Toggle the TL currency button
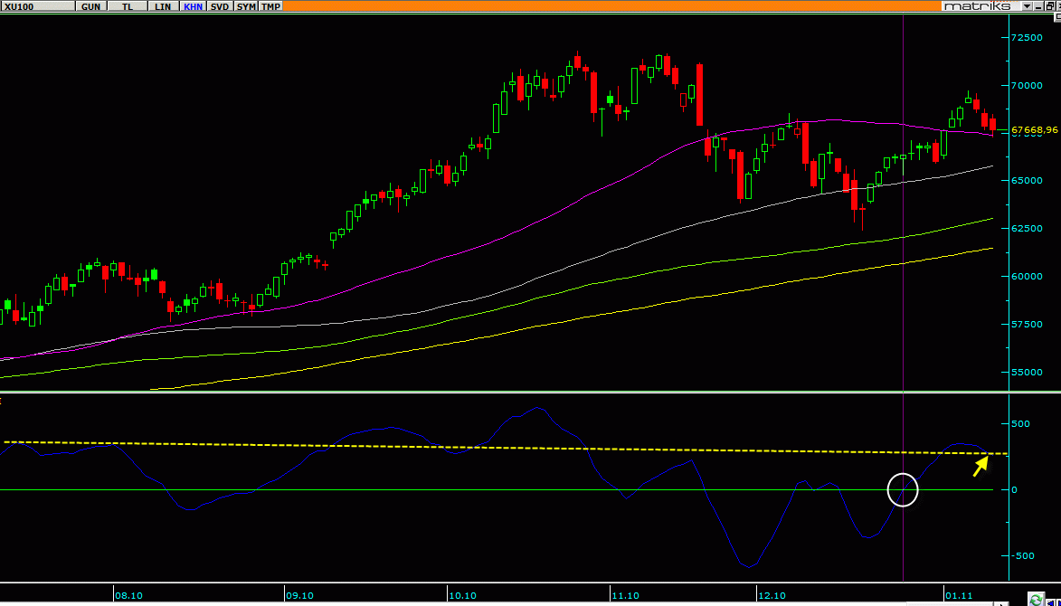This screenshot has width=1061, height=606. click(128, 6)
